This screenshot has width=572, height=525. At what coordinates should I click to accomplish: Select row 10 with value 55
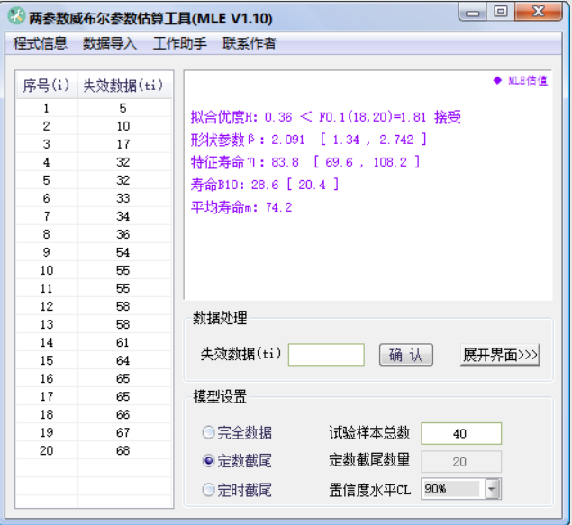click(x=94, y=270)
